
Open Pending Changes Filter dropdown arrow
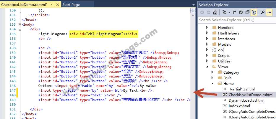point(229,12)
